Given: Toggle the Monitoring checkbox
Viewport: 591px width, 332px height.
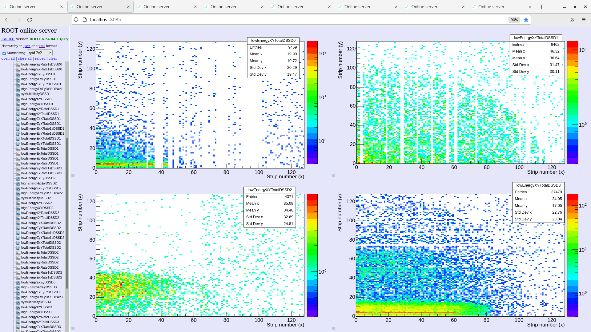Looking at the screenshot, I should pos(4,53).
